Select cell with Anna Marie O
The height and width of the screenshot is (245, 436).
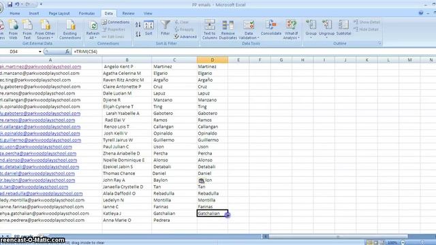pos(127,220)
